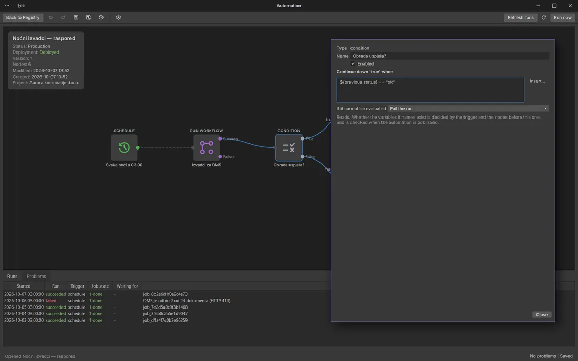Image resolution: width=578 pixels, height=361 pixels.
Task: Click into the condition expression text box
Action: 430,89
